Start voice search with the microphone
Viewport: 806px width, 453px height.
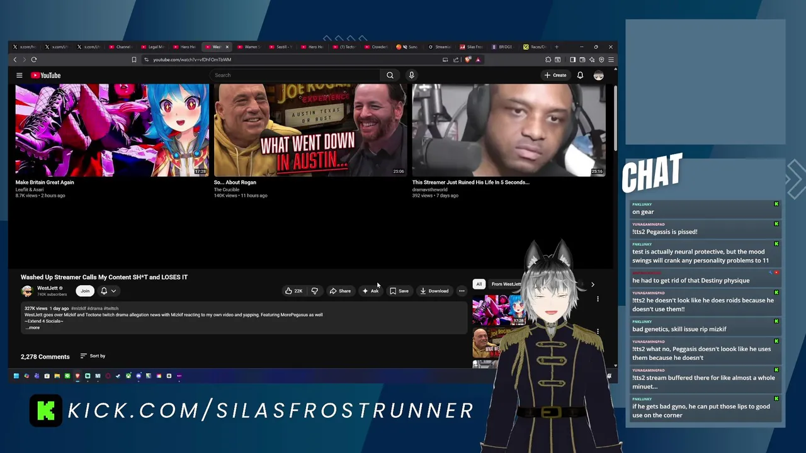411,75
